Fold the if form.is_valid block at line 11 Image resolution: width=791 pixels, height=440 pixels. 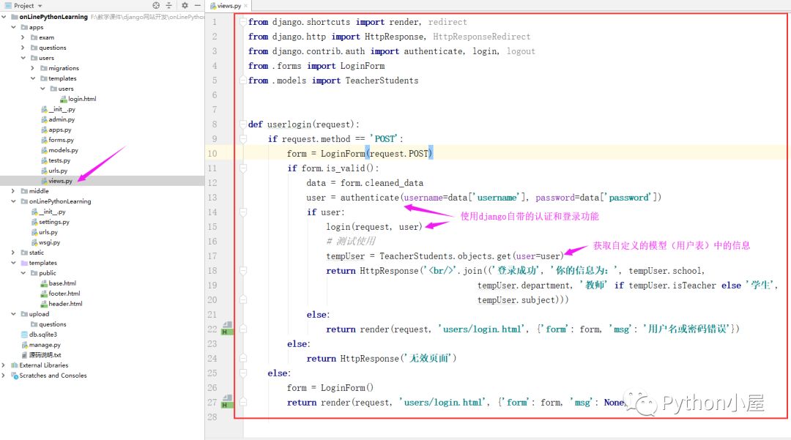[x=243, y=168]
